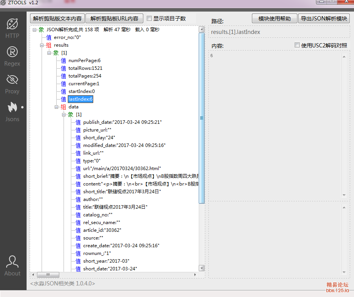Select the modified_date tree row
Screen dimensions: 354x297
[x=124, y=145]
